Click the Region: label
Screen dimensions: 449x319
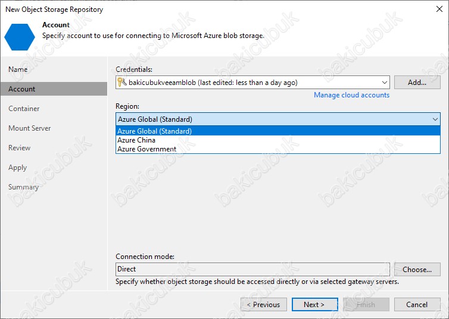(x=127, y=106)
